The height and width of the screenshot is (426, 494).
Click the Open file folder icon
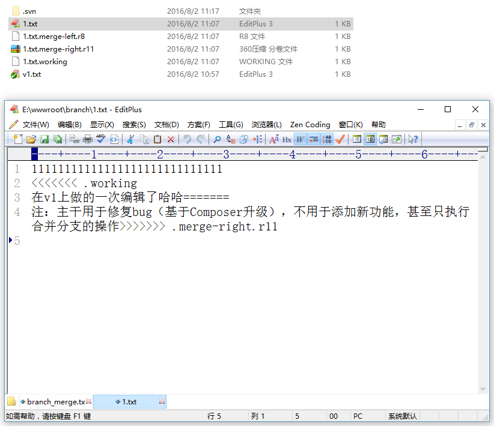point(31,139)
